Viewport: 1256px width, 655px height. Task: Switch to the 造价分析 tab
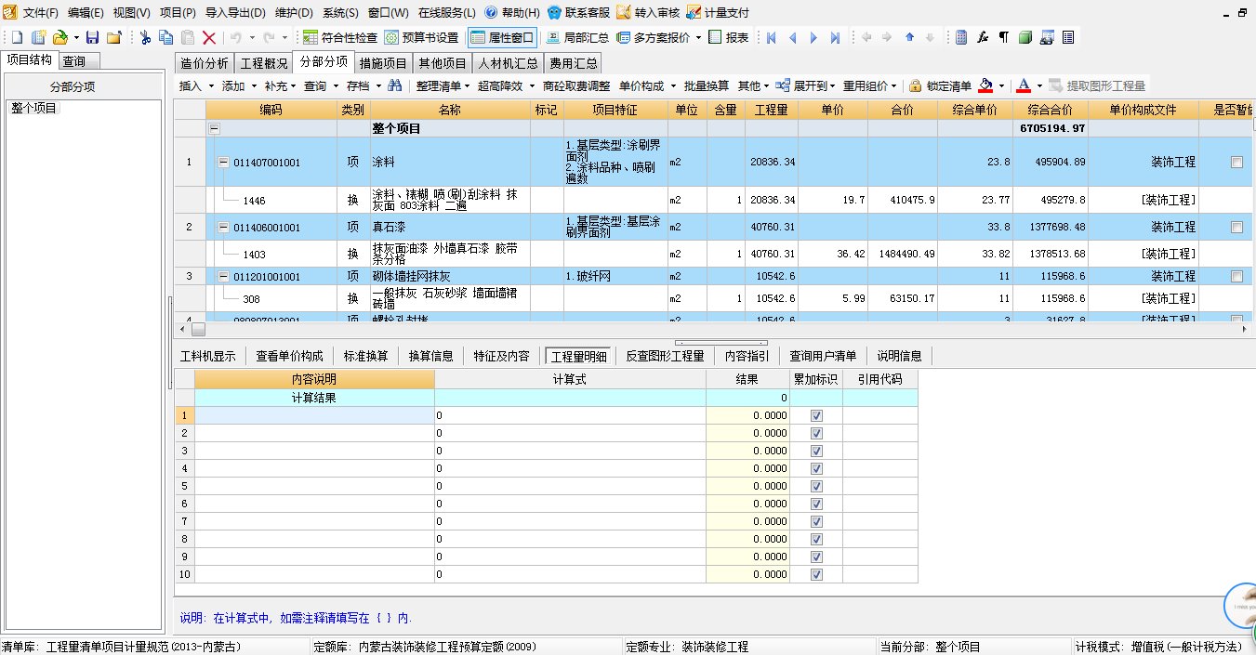tap(204, 63)
